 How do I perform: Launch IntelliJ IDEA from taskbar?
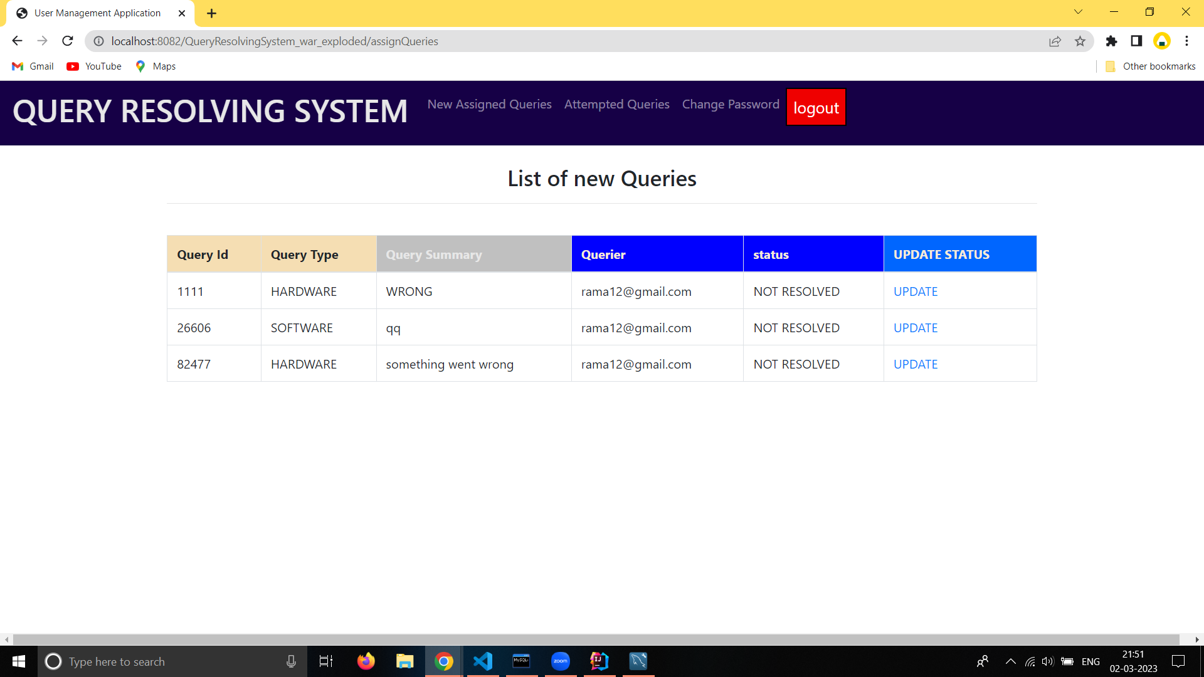pyautogui.click(x=599, y=661)
